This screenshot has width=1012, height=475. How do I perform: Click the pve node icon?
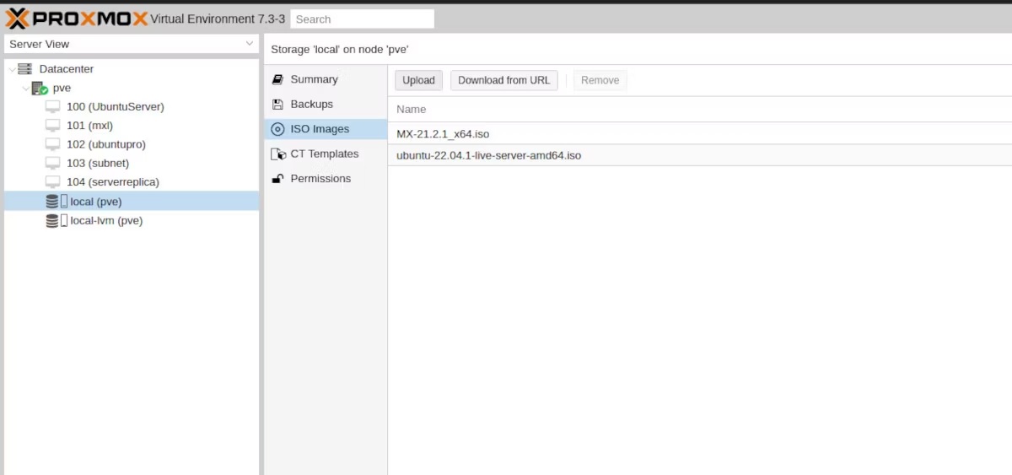(x=40, y=88)
